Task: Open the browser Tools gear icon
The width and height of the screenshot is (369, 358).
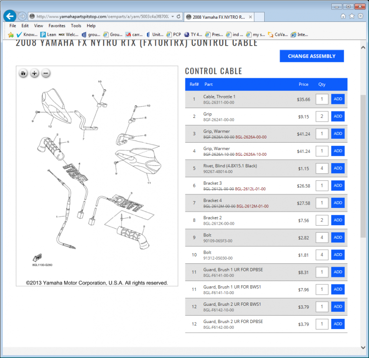Action: click(x=361, y=16)
